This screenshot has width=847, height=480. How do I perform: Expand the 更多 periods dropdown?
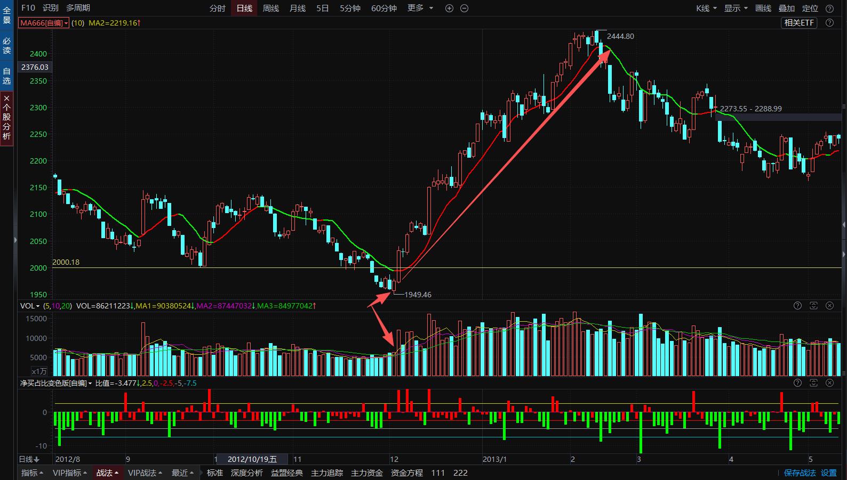click(x=420, y=9)
